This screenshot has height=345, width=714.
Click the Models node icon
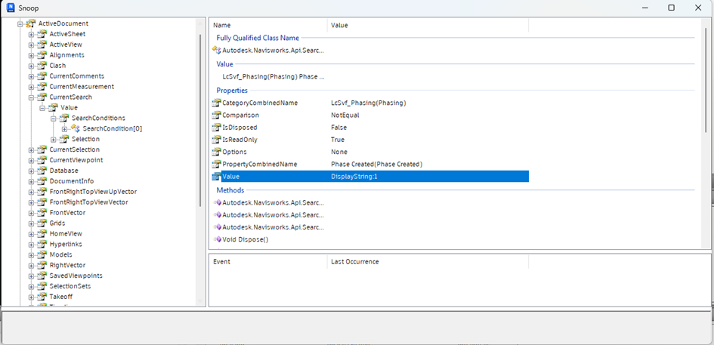[42, 254]
